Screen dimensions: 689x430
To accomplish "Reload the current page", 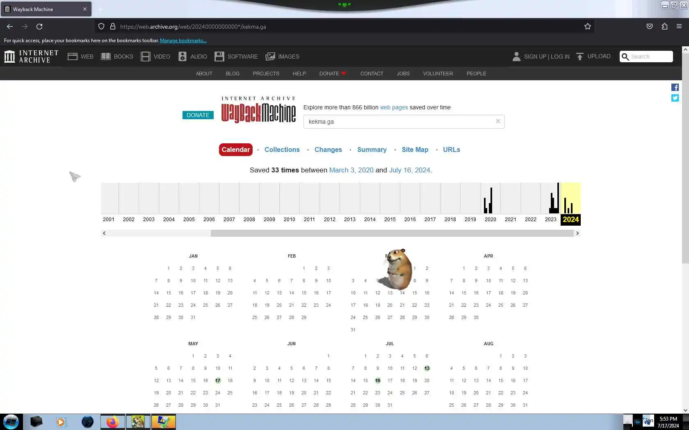I will tap(39, 27).
